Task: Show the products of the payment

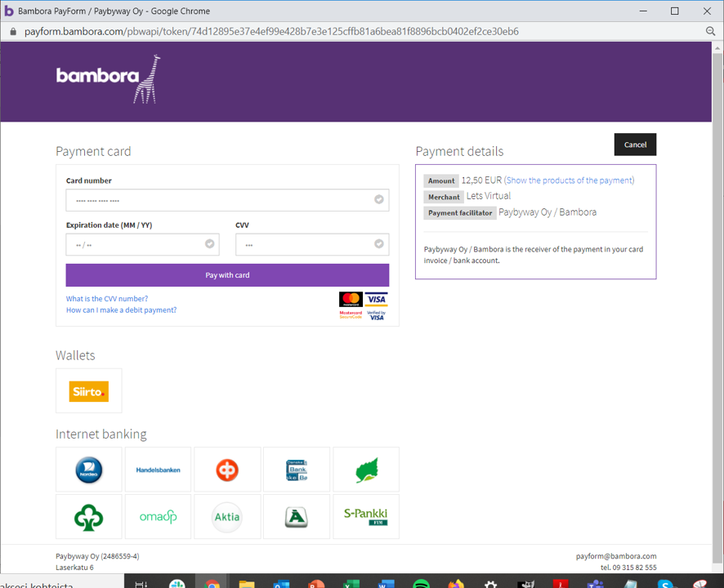Action: click(570, 180)
